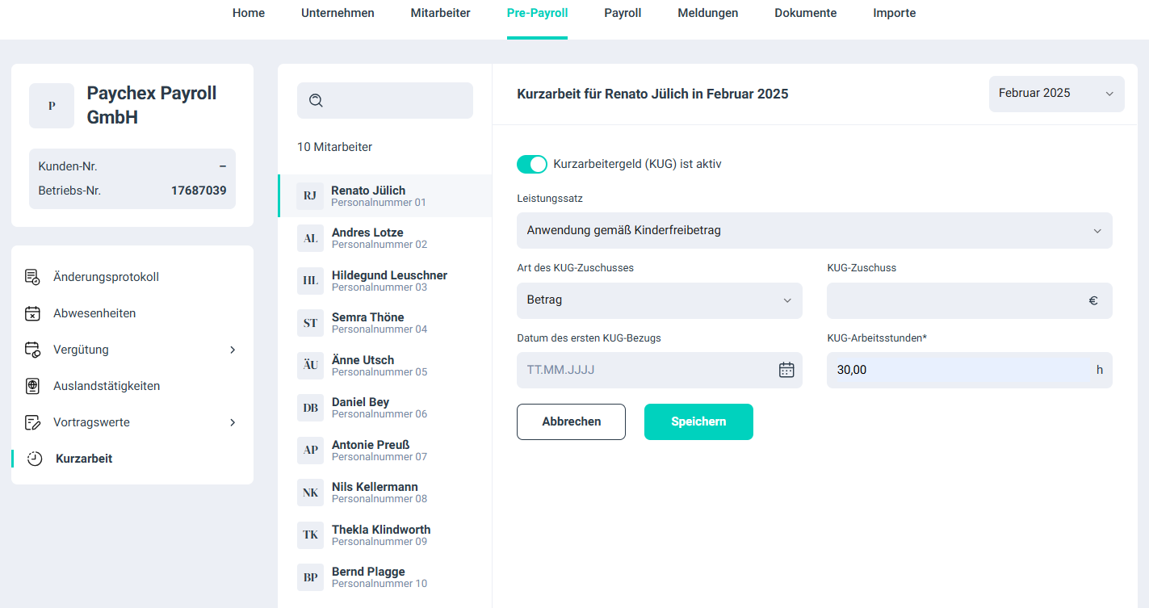Screen dimensions: 1149x608
Task: Click the Auslandstätigkeiten globe icon
Action: click(x=32, y=386)
